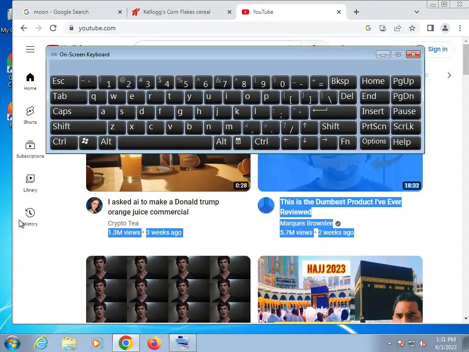Click the Google icon in address bar
This screenshot has height=352, width=469.
tap(368, 28)
